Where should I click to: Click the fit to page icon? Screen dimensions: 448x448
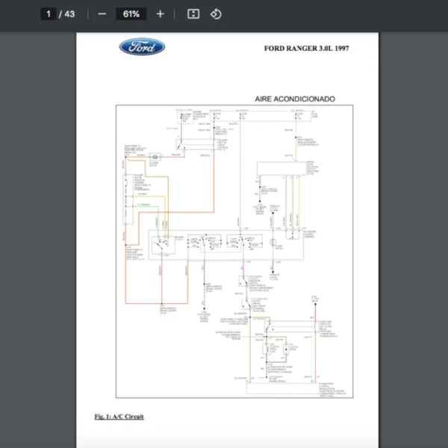193,14
